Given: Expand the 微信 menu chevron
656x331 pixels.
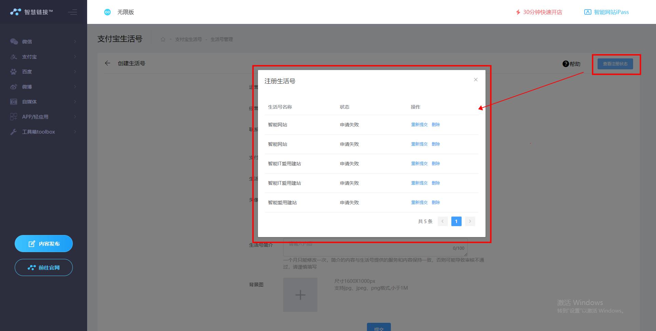Looking at the screenshot, I should 75,41.
